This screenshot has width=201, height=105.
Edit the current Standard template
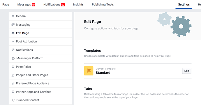pos(187,71)
